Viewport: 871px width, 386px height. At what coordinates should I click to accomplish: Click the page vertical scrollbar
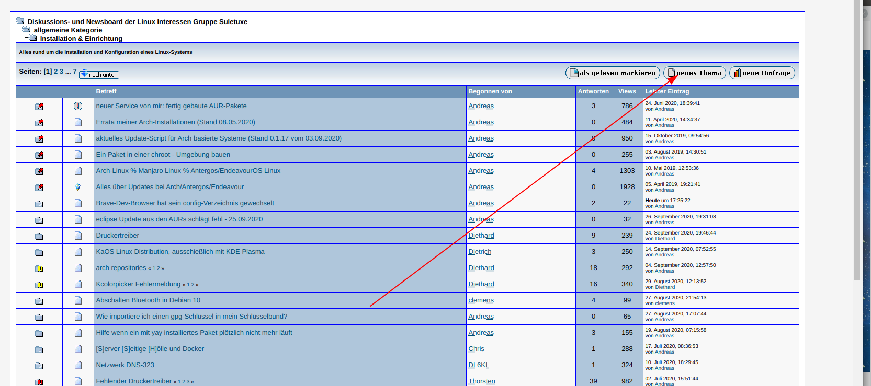click(857, 140)
